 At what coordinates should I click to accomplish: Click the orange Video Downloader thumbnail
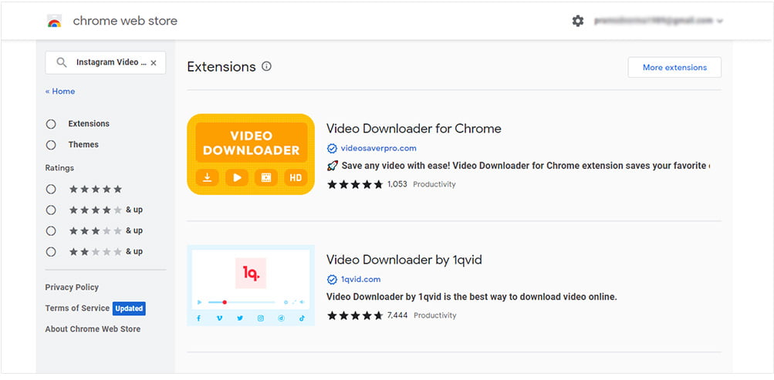(251, 154)
